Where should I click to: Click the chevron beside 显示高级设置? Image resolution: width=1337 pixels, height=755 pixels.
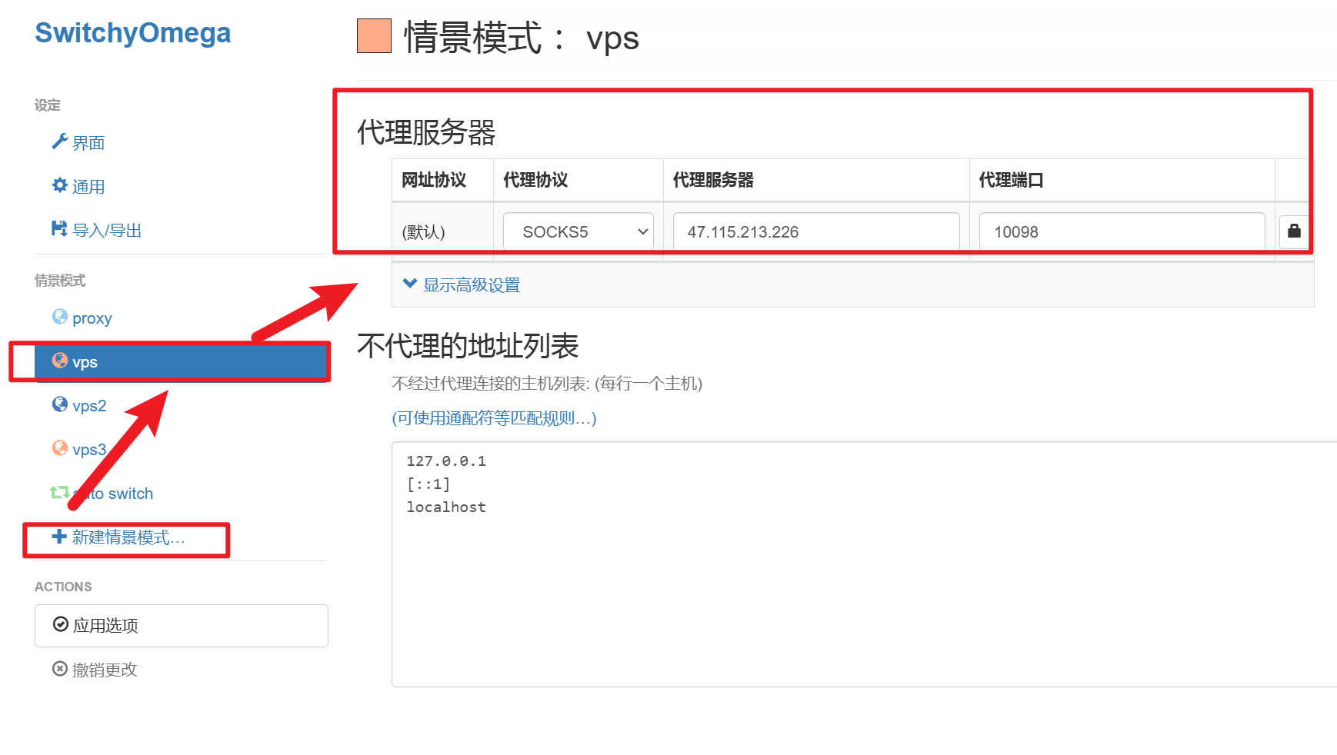[x=410, y=284]
